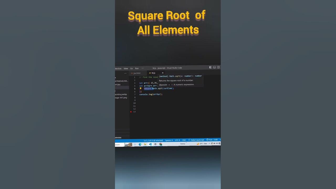Open the Go menu

point(132,69)
